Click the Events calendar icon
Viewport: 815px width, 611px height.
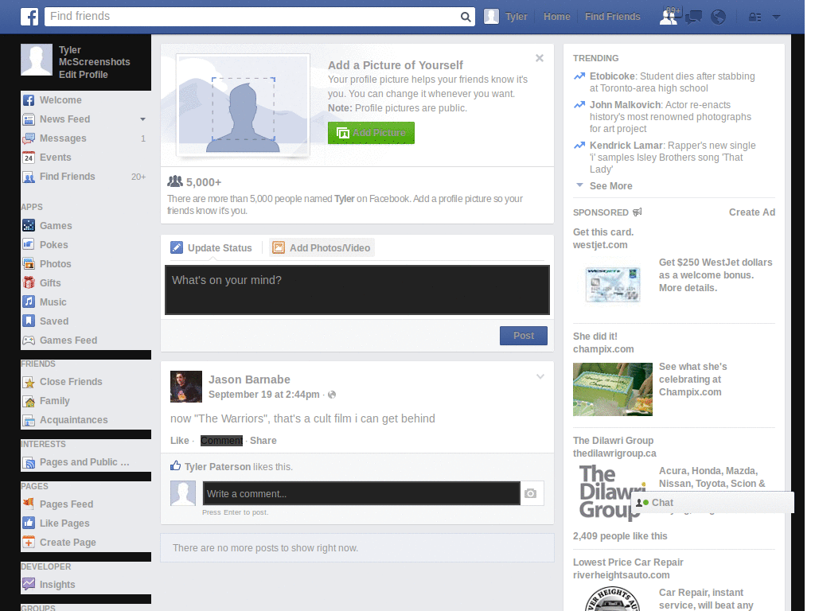[29, 158]
